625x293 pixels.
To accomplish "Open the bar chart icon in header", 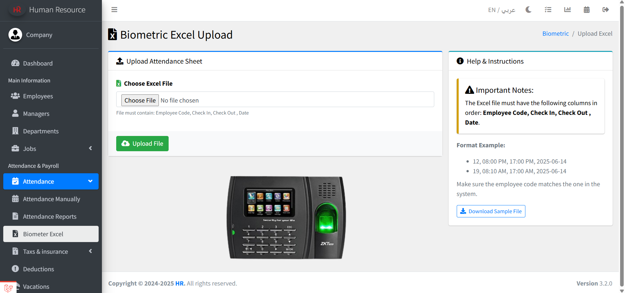I will tap(567, 10).
